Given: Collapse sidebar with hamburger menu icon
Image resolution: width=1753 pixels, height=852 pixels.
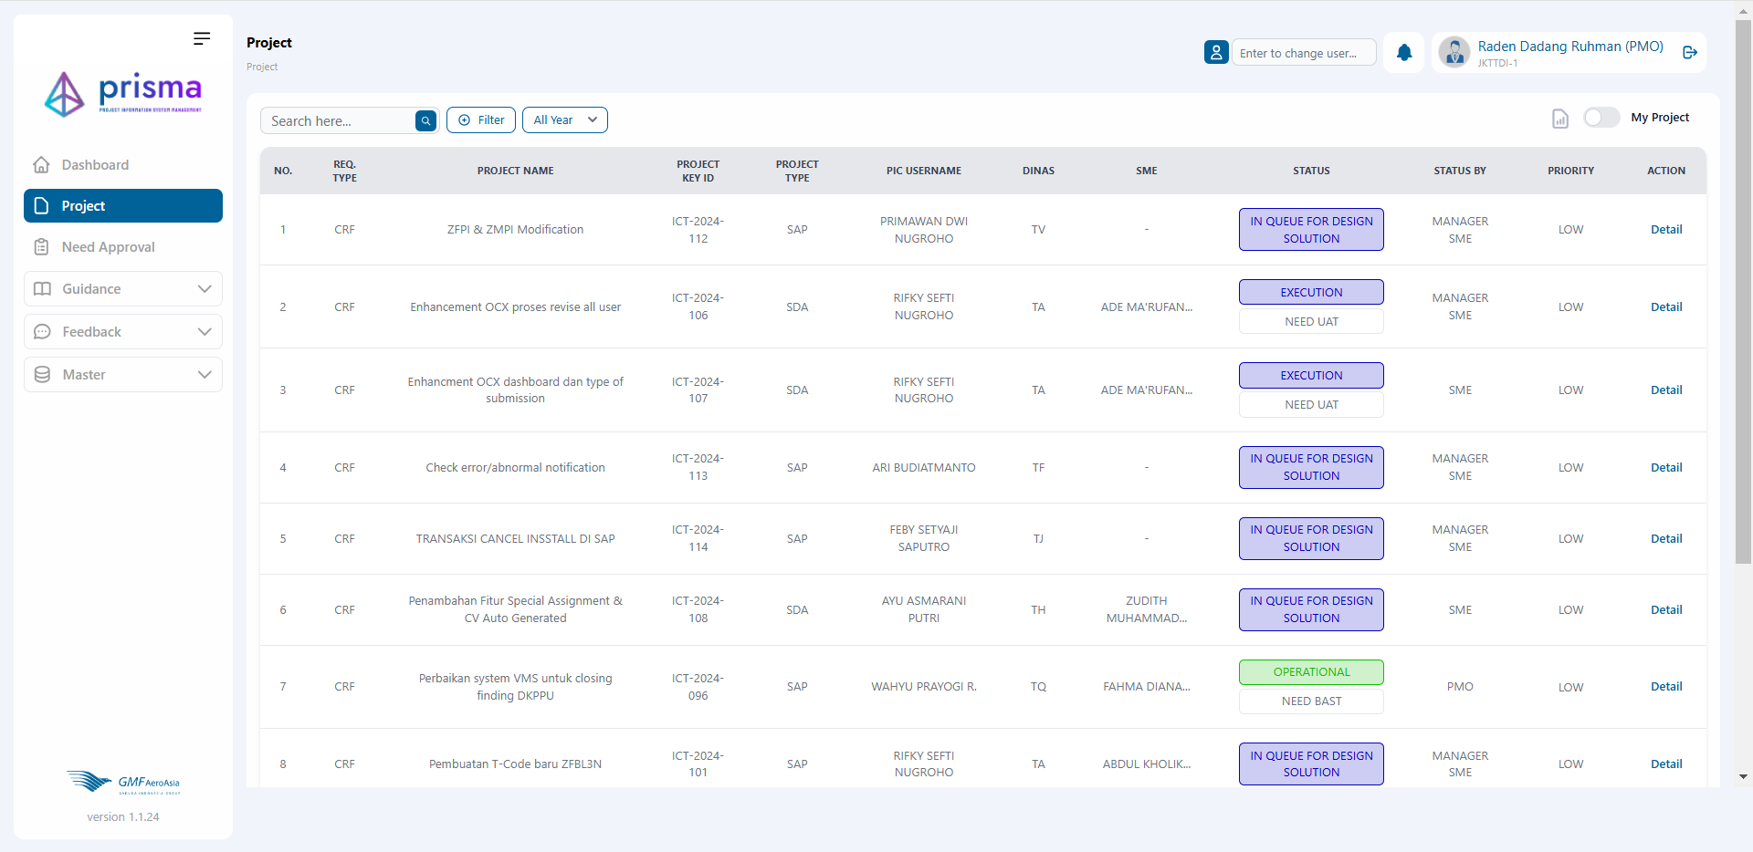Looking at the screenshot, I should tap(202, 38).
